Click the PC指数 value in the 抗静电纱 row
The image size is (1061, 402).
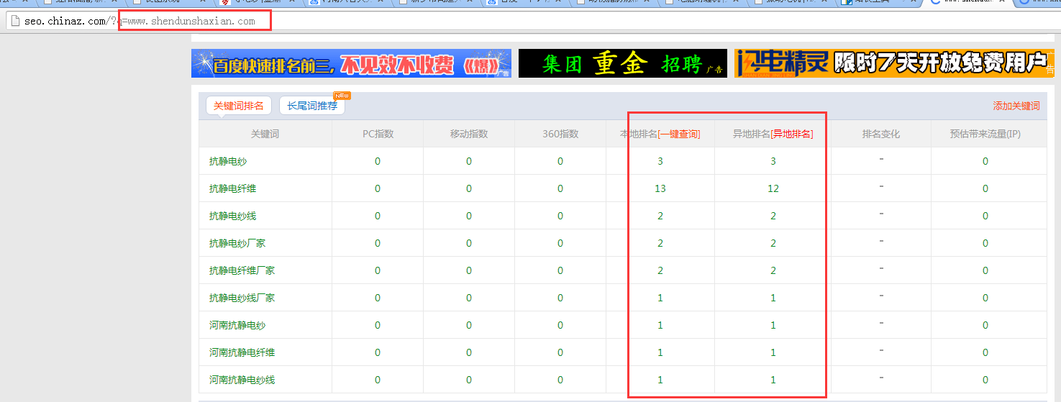pos(378,161)
